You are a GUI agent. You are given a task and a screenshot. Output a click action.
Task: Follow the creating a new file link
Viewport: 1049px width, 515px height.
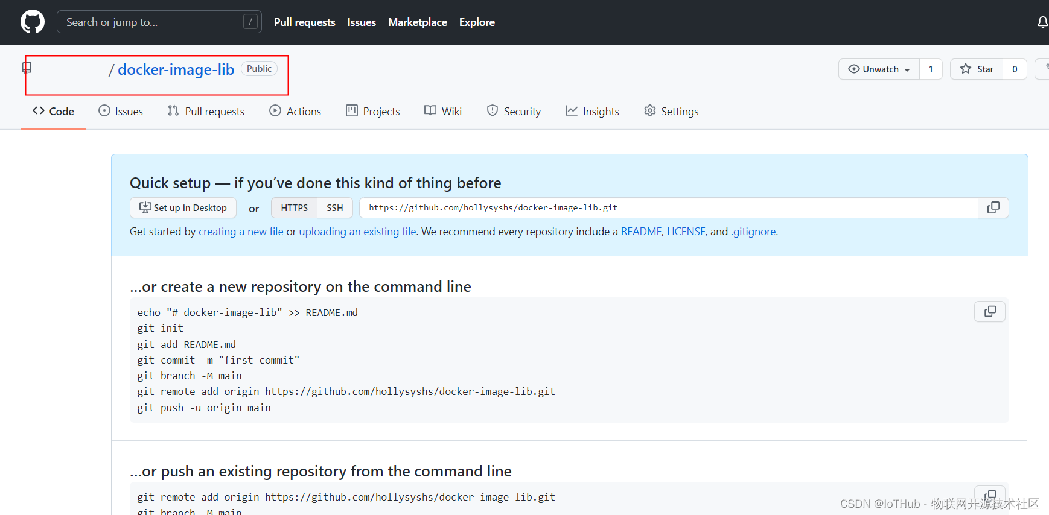point(241,232)
